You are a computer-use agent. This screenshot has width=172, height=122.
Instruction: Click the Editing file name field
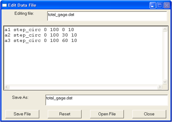(x=107, y=16)
